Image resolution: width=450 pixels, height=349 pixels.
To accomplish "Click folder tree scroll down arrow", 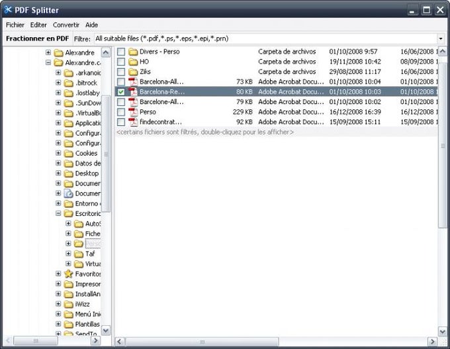I will pos(106,330).
